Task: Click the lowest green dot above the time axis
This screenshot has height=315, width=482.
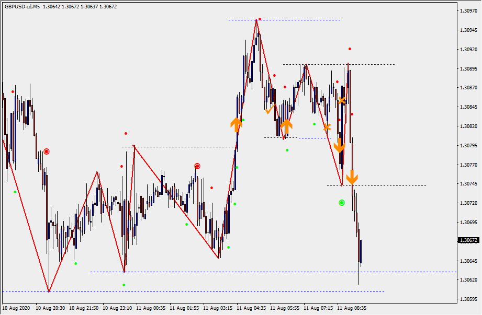Action: (x=124, y=285)
